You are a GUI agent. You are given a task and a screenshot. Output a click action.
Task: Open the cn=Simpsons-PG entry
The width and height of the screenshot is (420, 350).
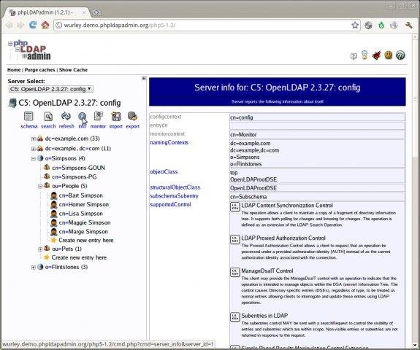(75, 177)
